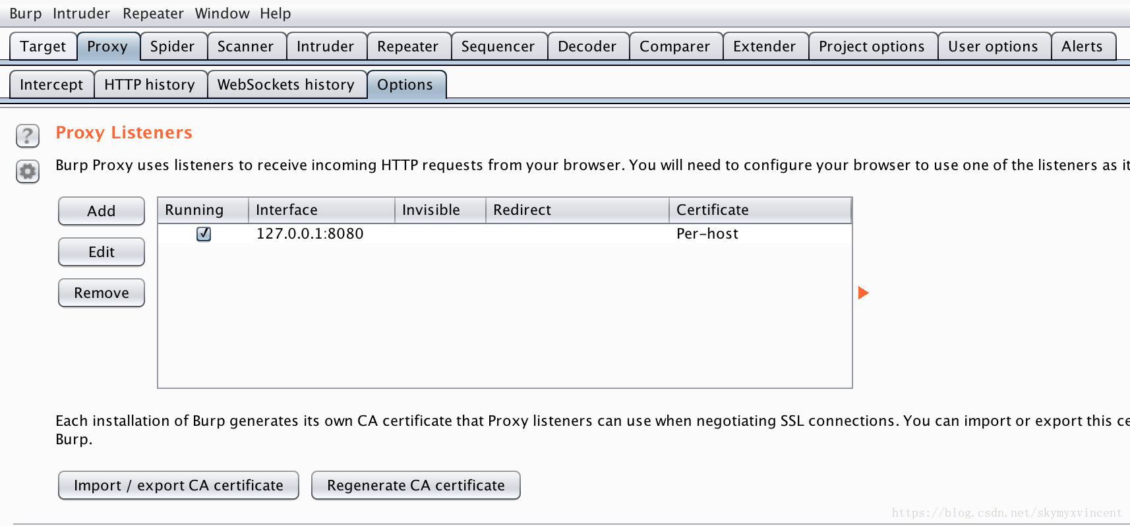Select the Intercept sub-tab
Screen dimensions: 1130x526
(51, 84)
